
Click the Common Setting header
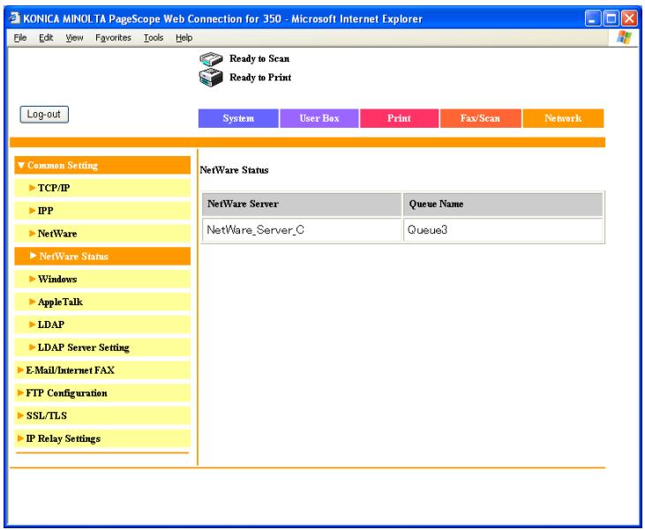(102, 165)
